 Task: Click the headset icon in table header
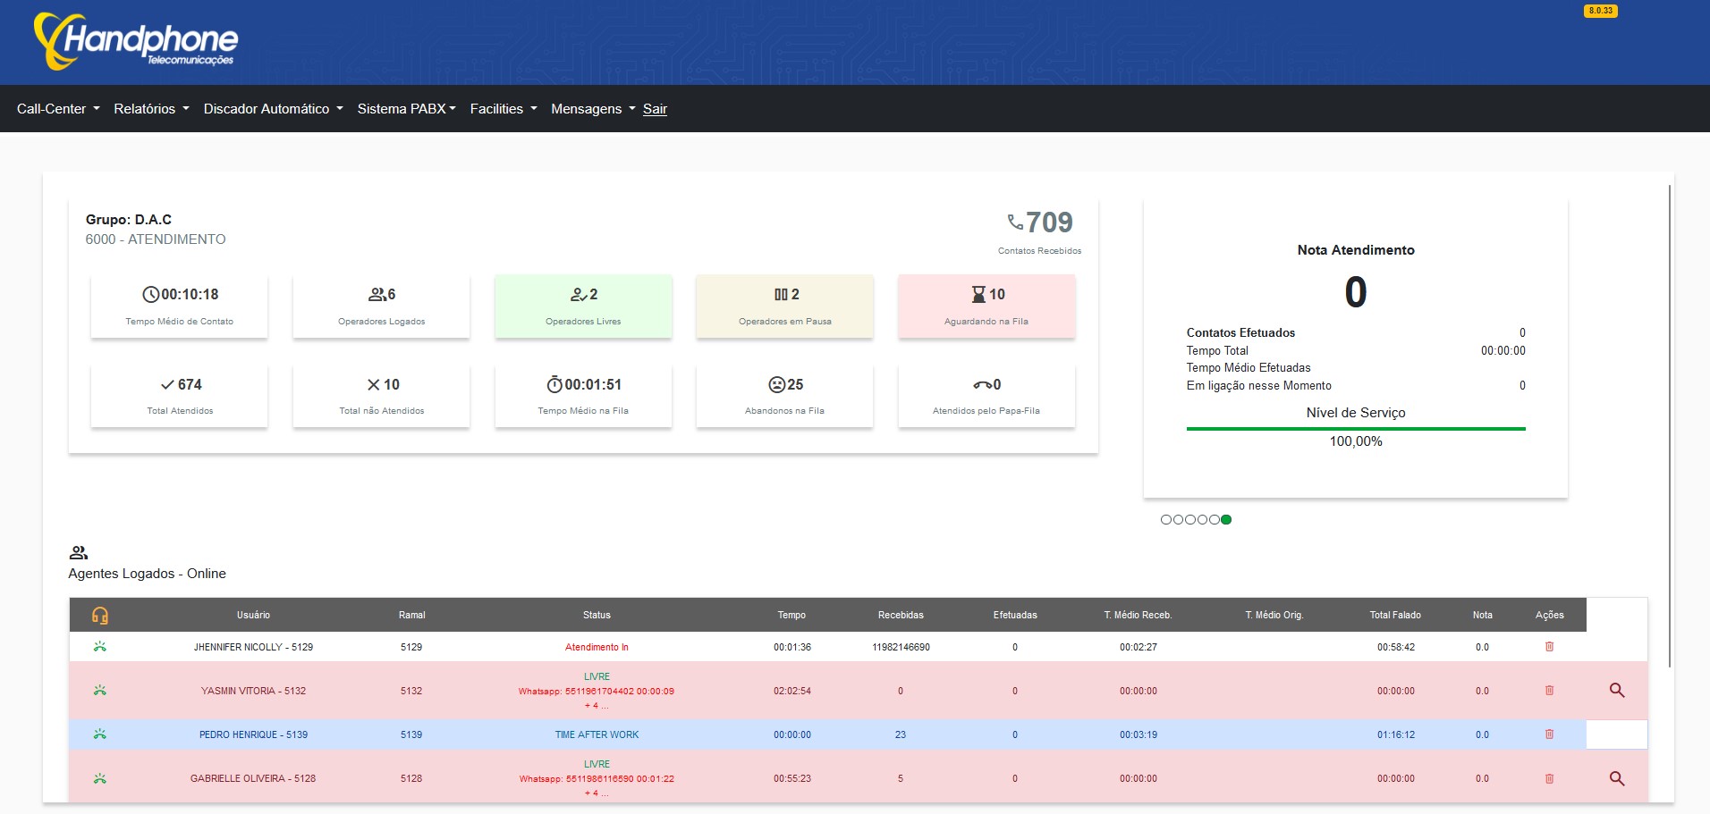point(100,616)
